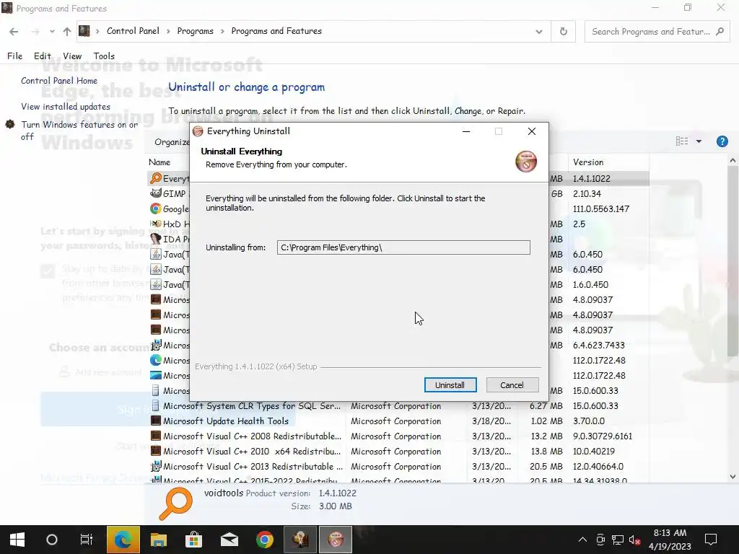Select Microsoft System CLR Types for SQL row
Image resolution: width=739 pixels, height=554 pixels.
point(398,406)
